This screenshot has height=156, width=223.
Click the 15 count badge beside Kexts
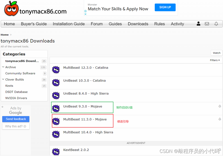44,86
